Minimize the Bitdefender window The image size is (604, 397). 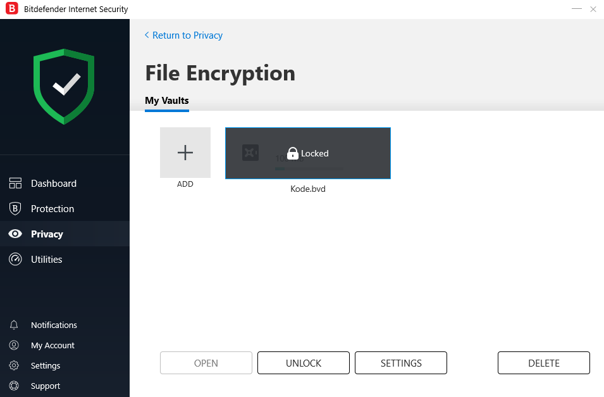point(577,8)
